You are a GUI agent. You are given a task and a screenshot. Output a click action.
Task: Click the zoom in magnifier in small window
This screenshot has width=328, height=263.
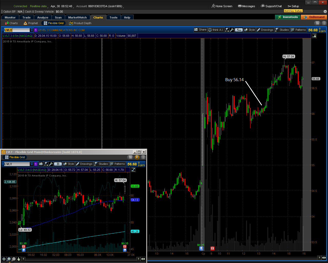(9, 259)
